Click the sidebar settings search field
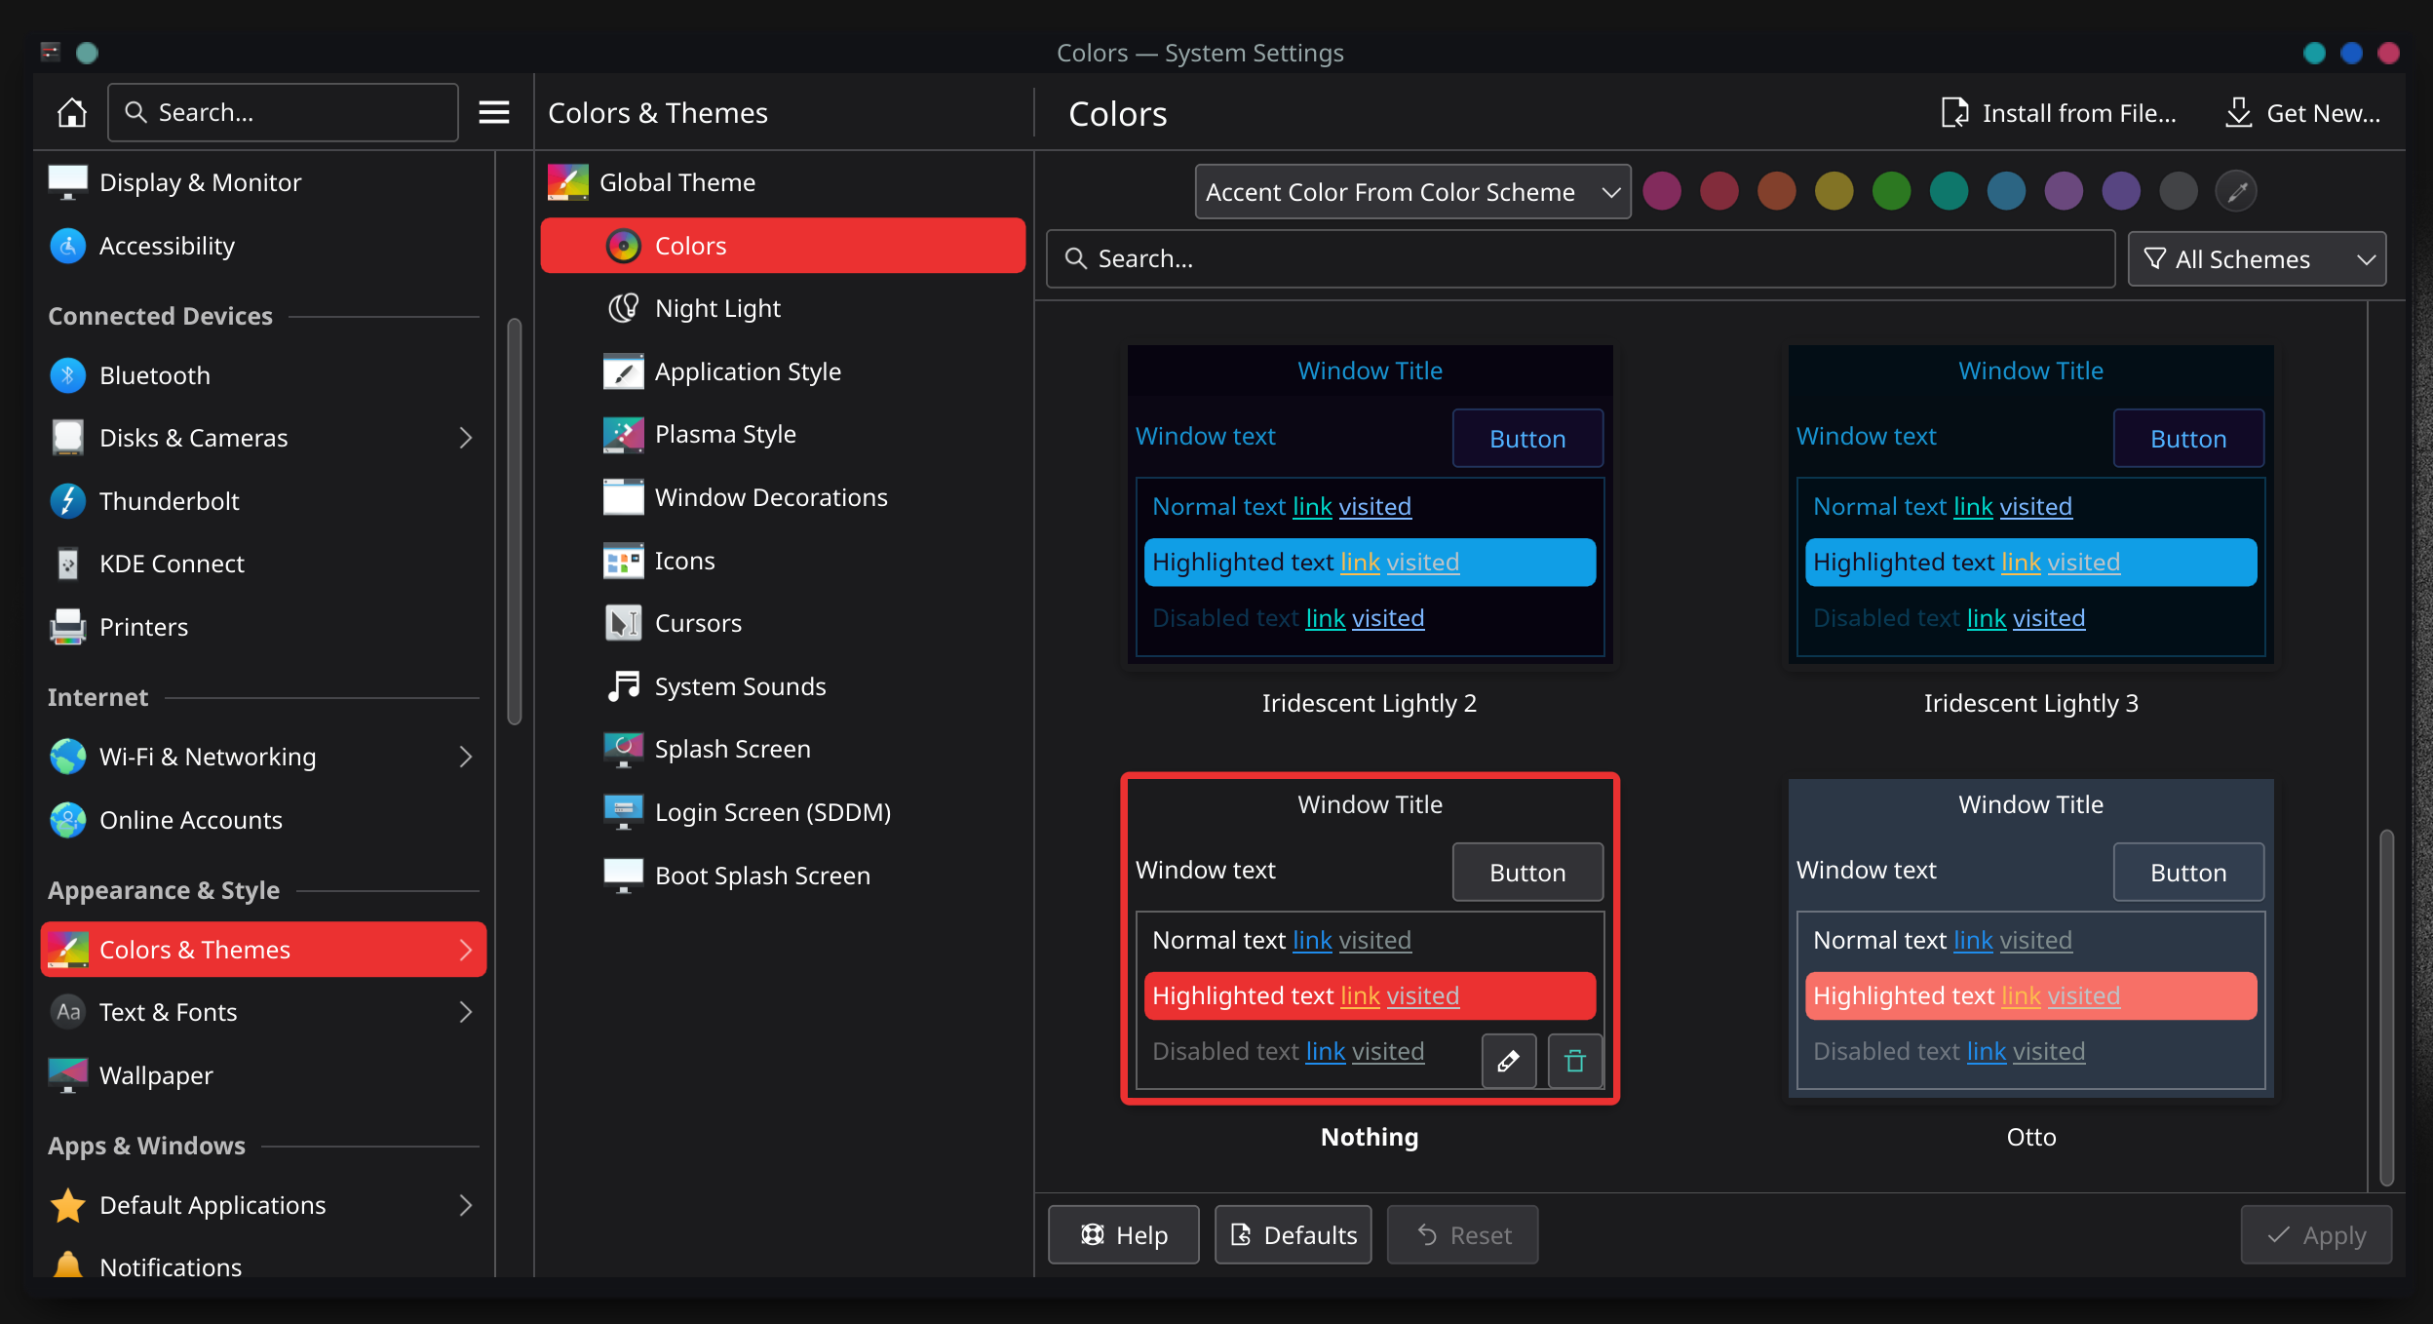Screen dimensions: 2433x1324 coord(283,113)
